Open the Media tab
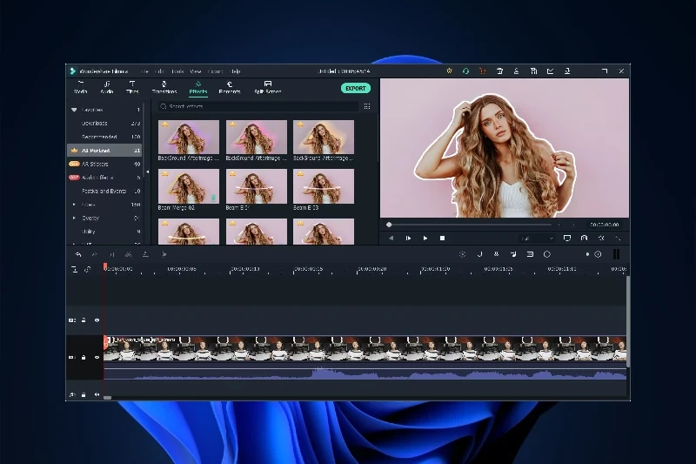This screenshot has width=696, height=464. 80,87
